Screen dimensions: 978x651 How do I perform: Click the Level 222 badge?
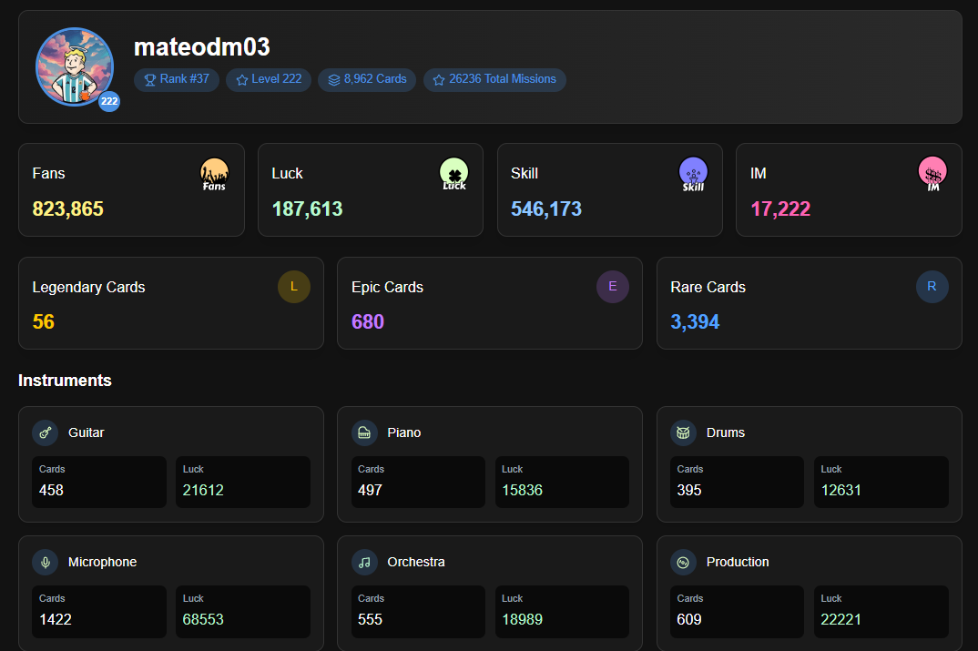click(269, 79)
